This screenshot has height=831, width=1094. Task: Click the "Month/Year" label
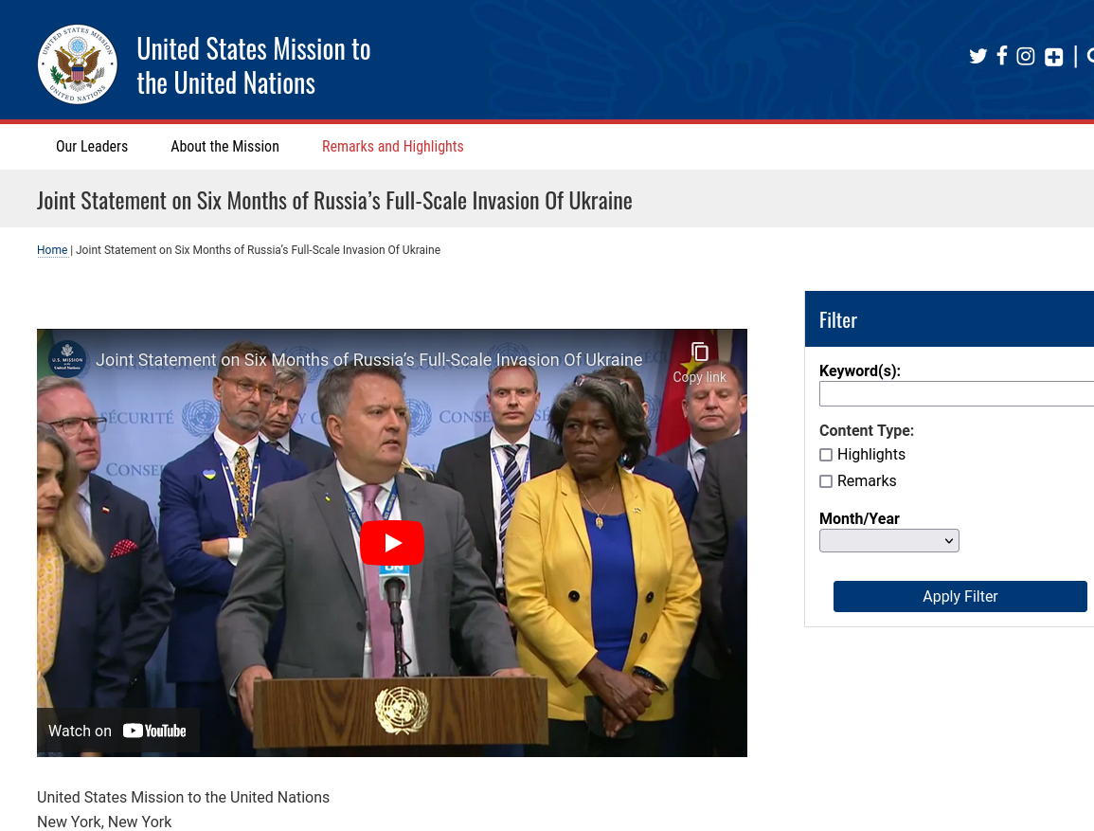tap(860, 518)
